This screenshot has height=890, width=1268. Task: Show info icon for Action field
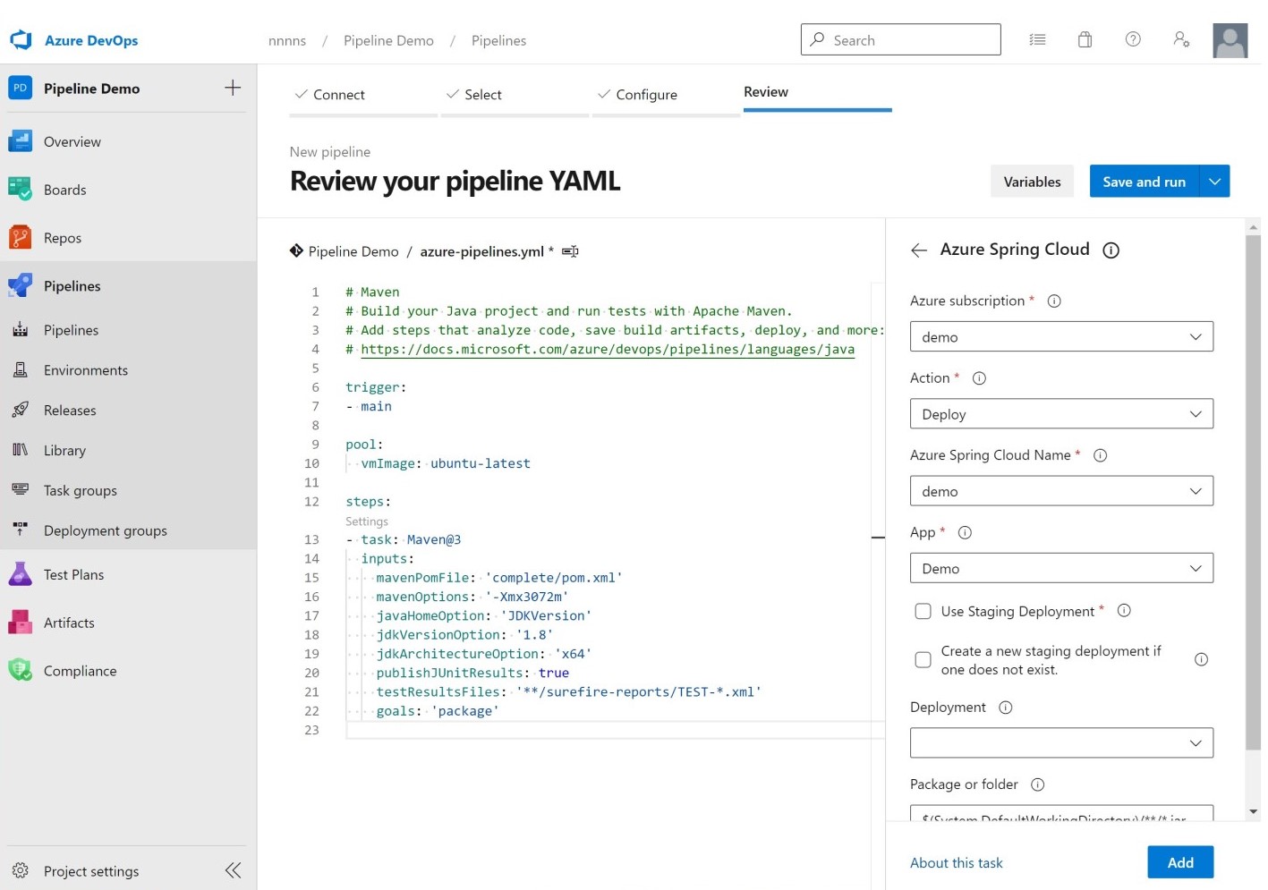(x=979, y=378)
